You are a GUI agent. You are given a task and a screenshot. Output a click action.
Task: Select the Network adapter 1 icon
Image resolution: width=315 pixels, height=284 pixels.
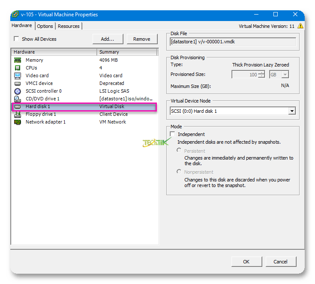pos(18,122)
